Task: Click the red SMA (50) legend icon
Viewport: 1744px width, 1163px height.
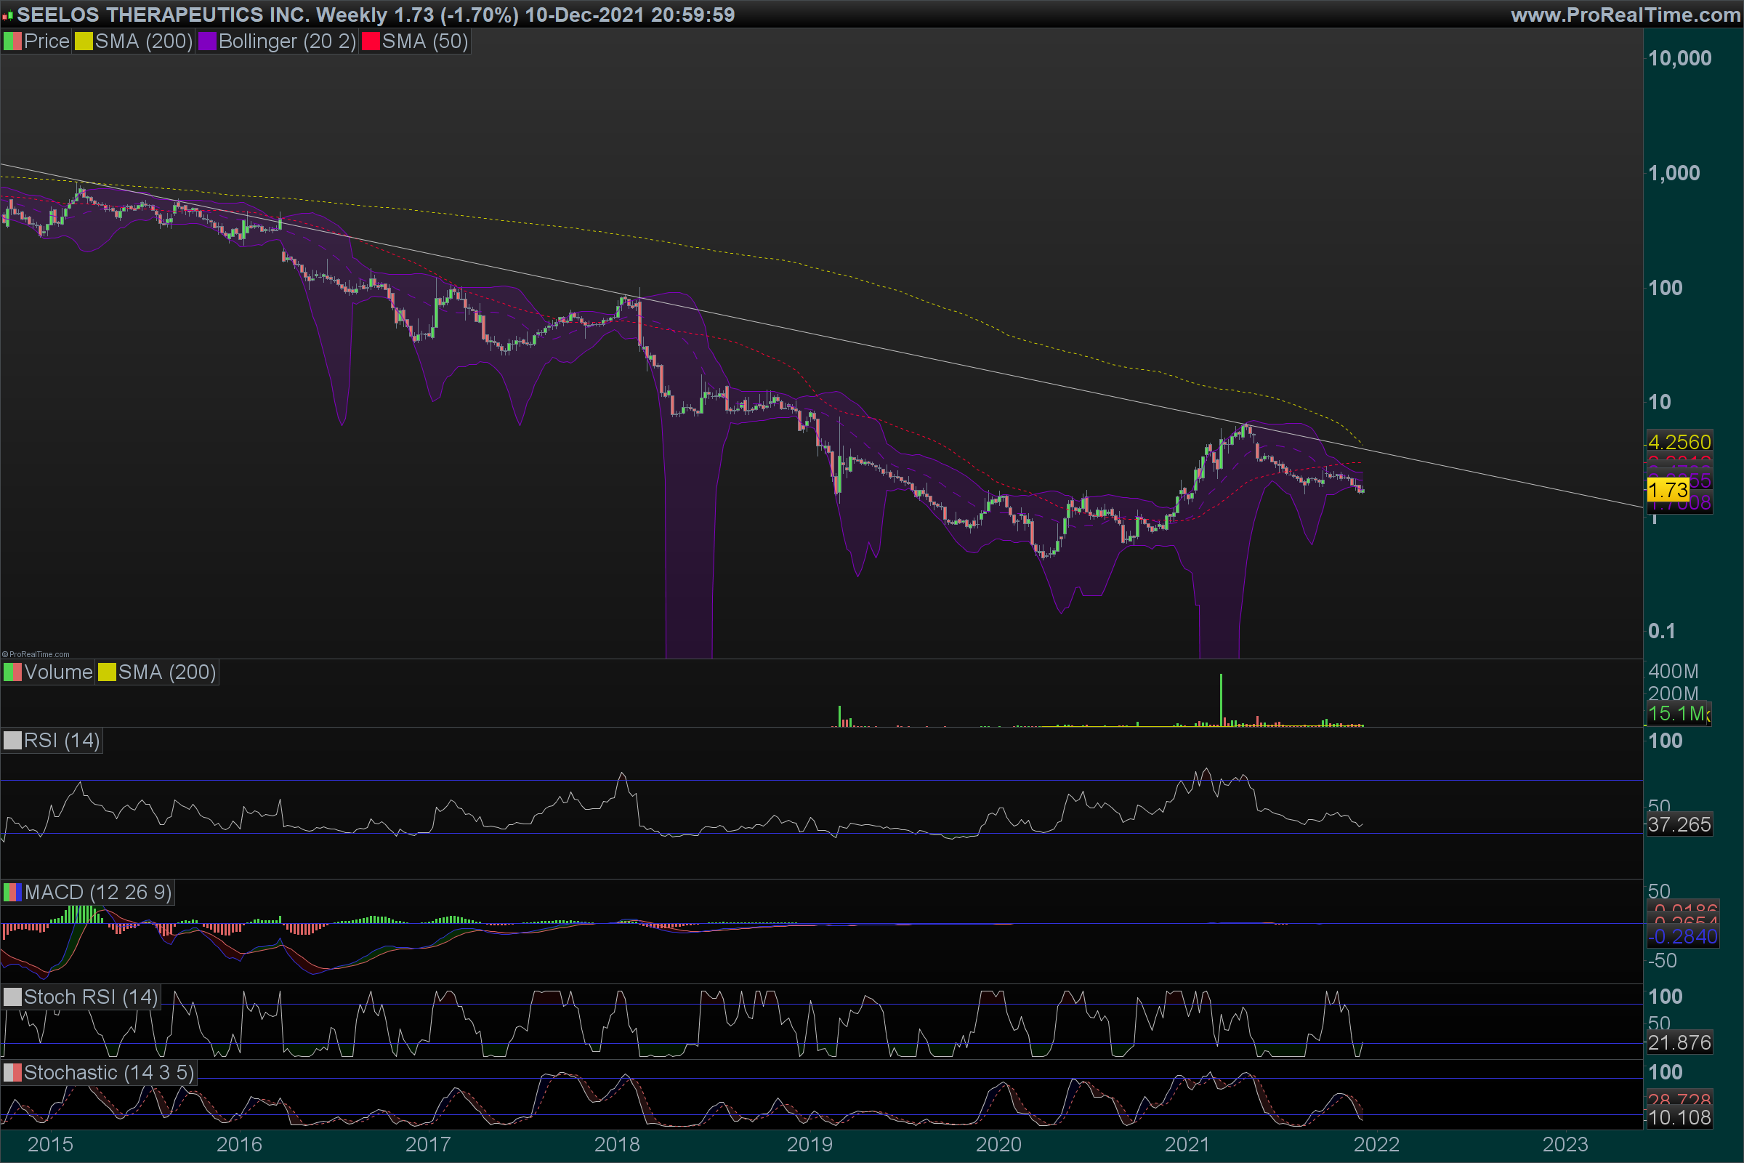Action: click(x=370, y=41)
